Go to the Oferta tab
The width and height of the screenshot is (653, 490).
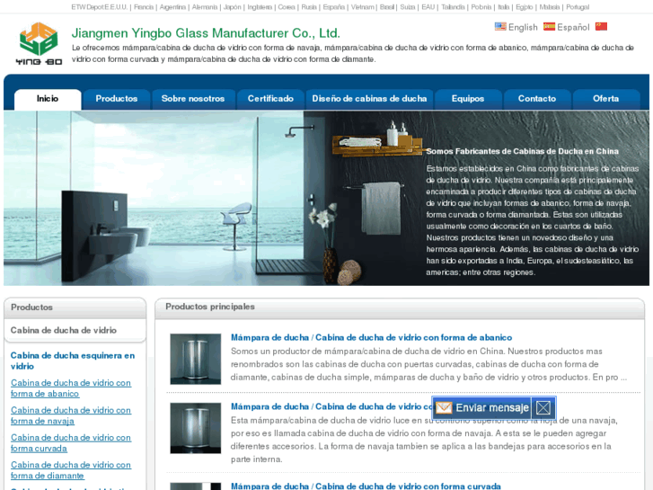pos(605,99)
